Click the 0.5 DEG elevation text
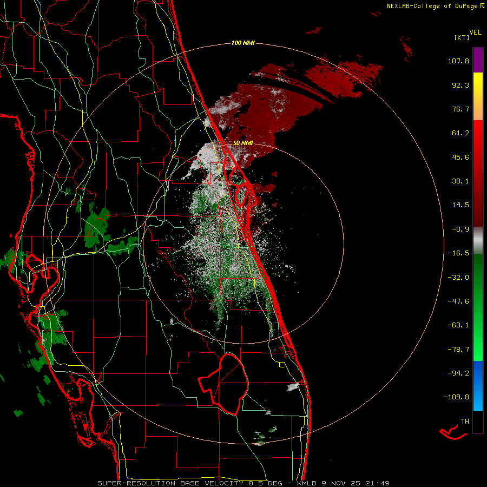This screenshot has width=487, height=487. click(x=265, y=483)
